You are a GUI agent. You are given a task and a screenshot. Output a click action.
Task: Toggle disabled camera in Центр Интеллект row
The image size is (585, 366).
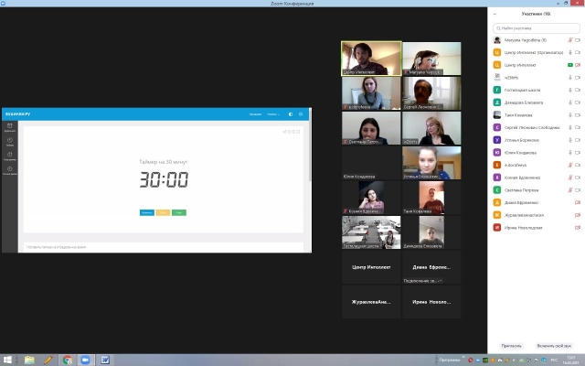(578, 65)
